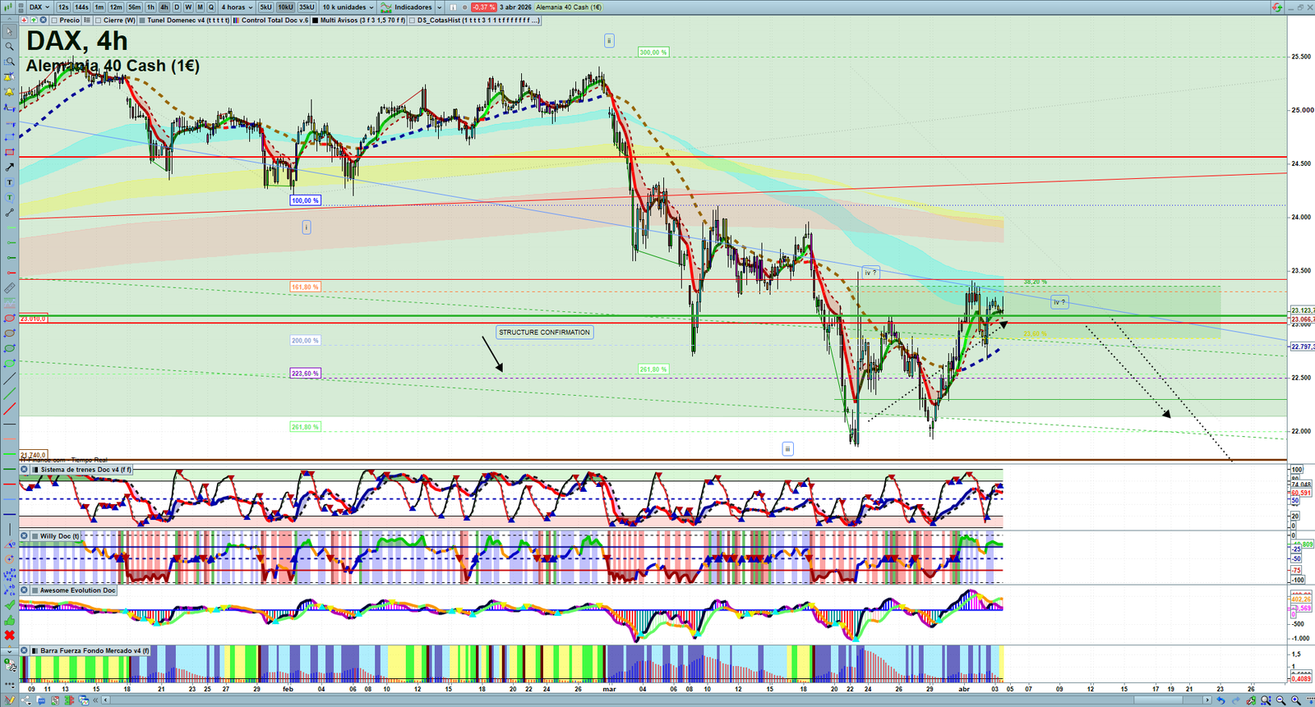Close the Willy Doc indicator panel

tap(24, 536)
